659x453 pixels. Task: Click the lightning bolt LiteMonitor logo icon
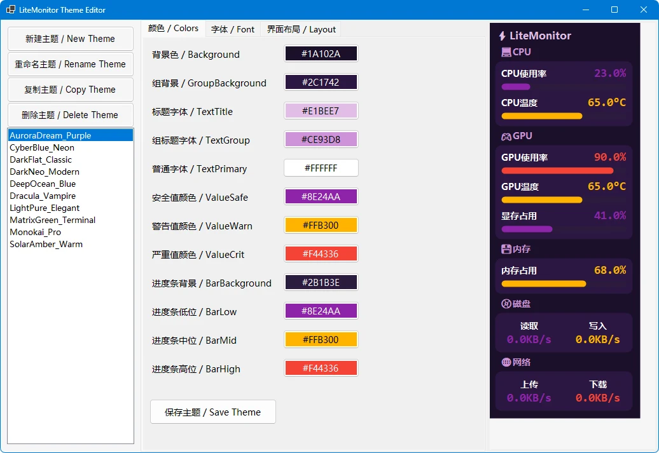pyautogui.click(x=503, y=36)
